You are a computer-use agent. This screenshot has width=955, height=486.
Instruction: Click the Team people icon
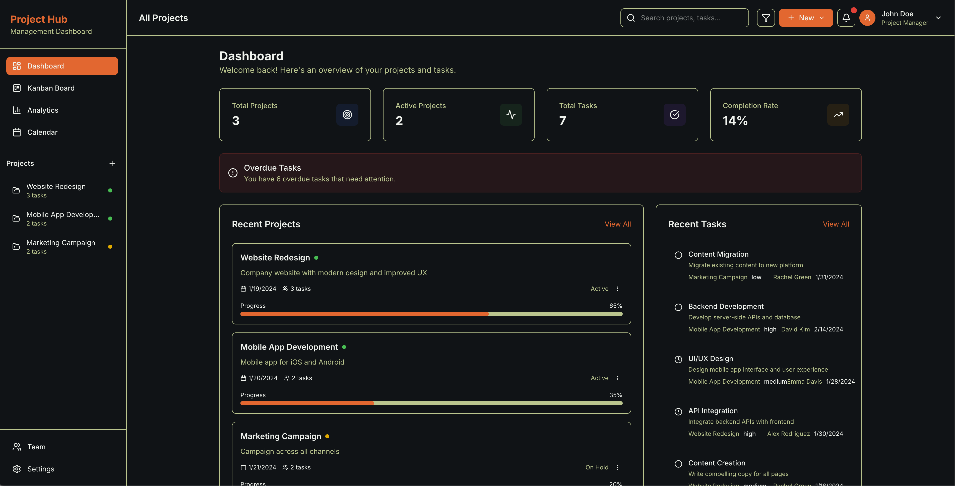tap(17, 447)
